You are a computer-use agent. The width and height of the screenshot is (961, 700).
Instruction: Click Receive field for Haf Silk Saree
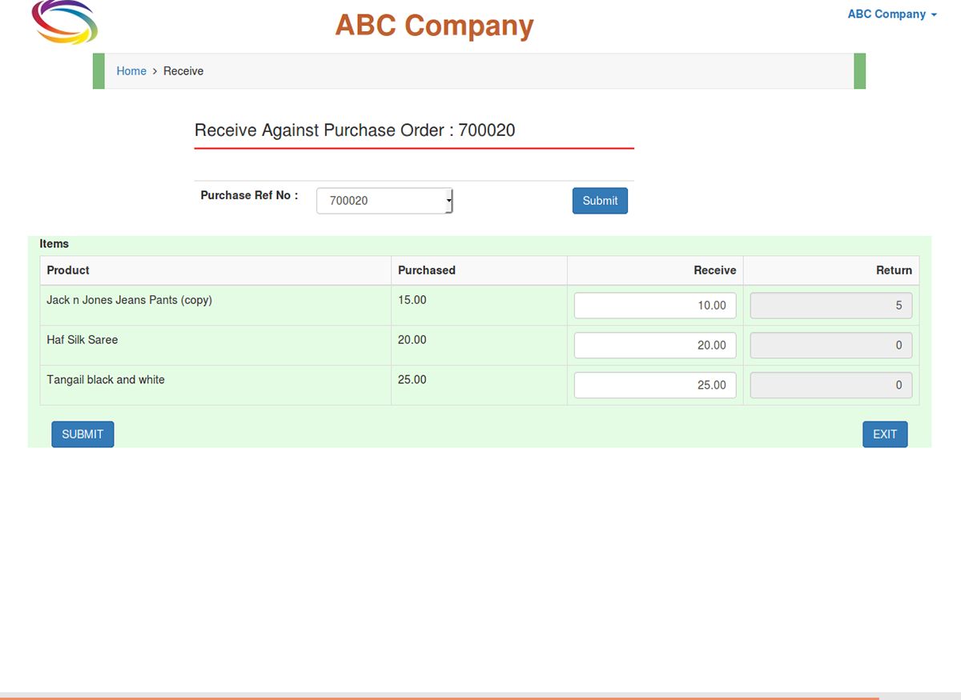654,346
